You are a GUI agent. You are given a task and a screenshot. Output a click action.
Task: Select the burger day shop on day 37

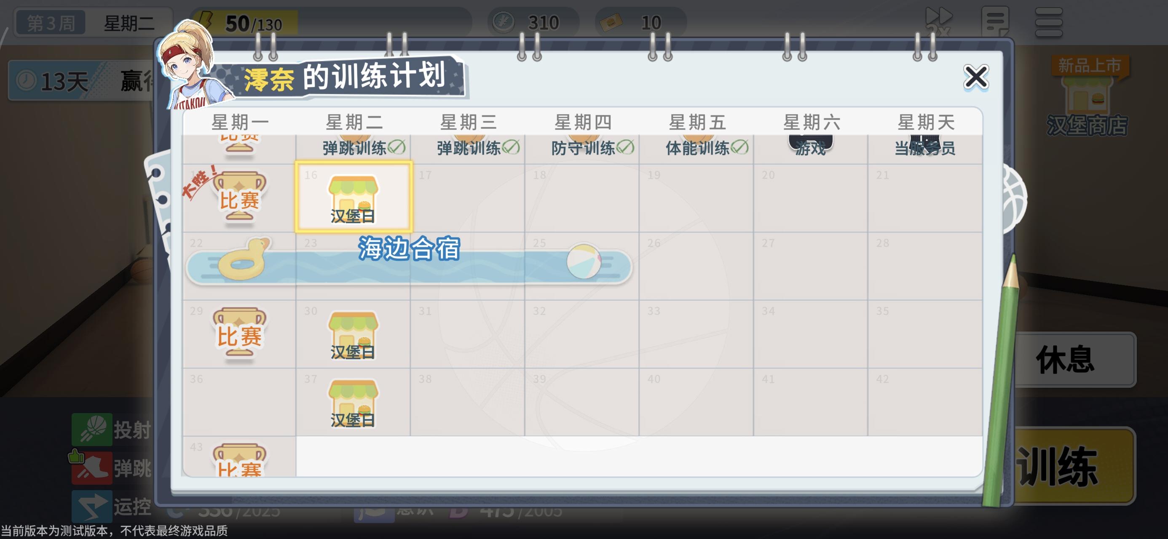(353, 403)
